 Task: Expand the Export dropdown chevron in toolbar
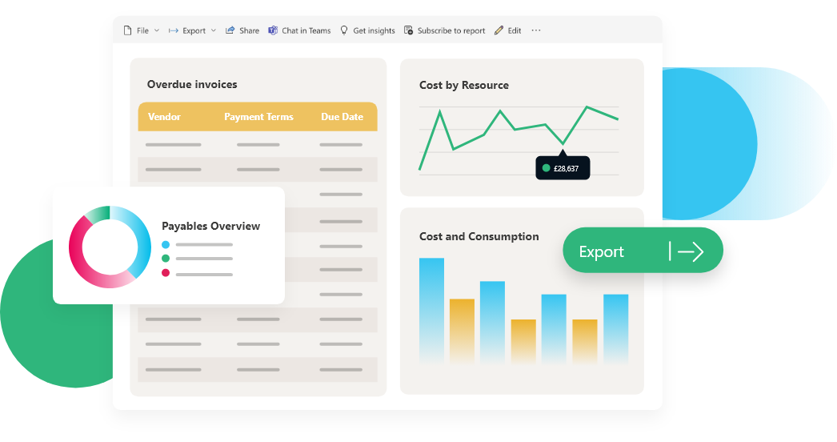[214, 30]
